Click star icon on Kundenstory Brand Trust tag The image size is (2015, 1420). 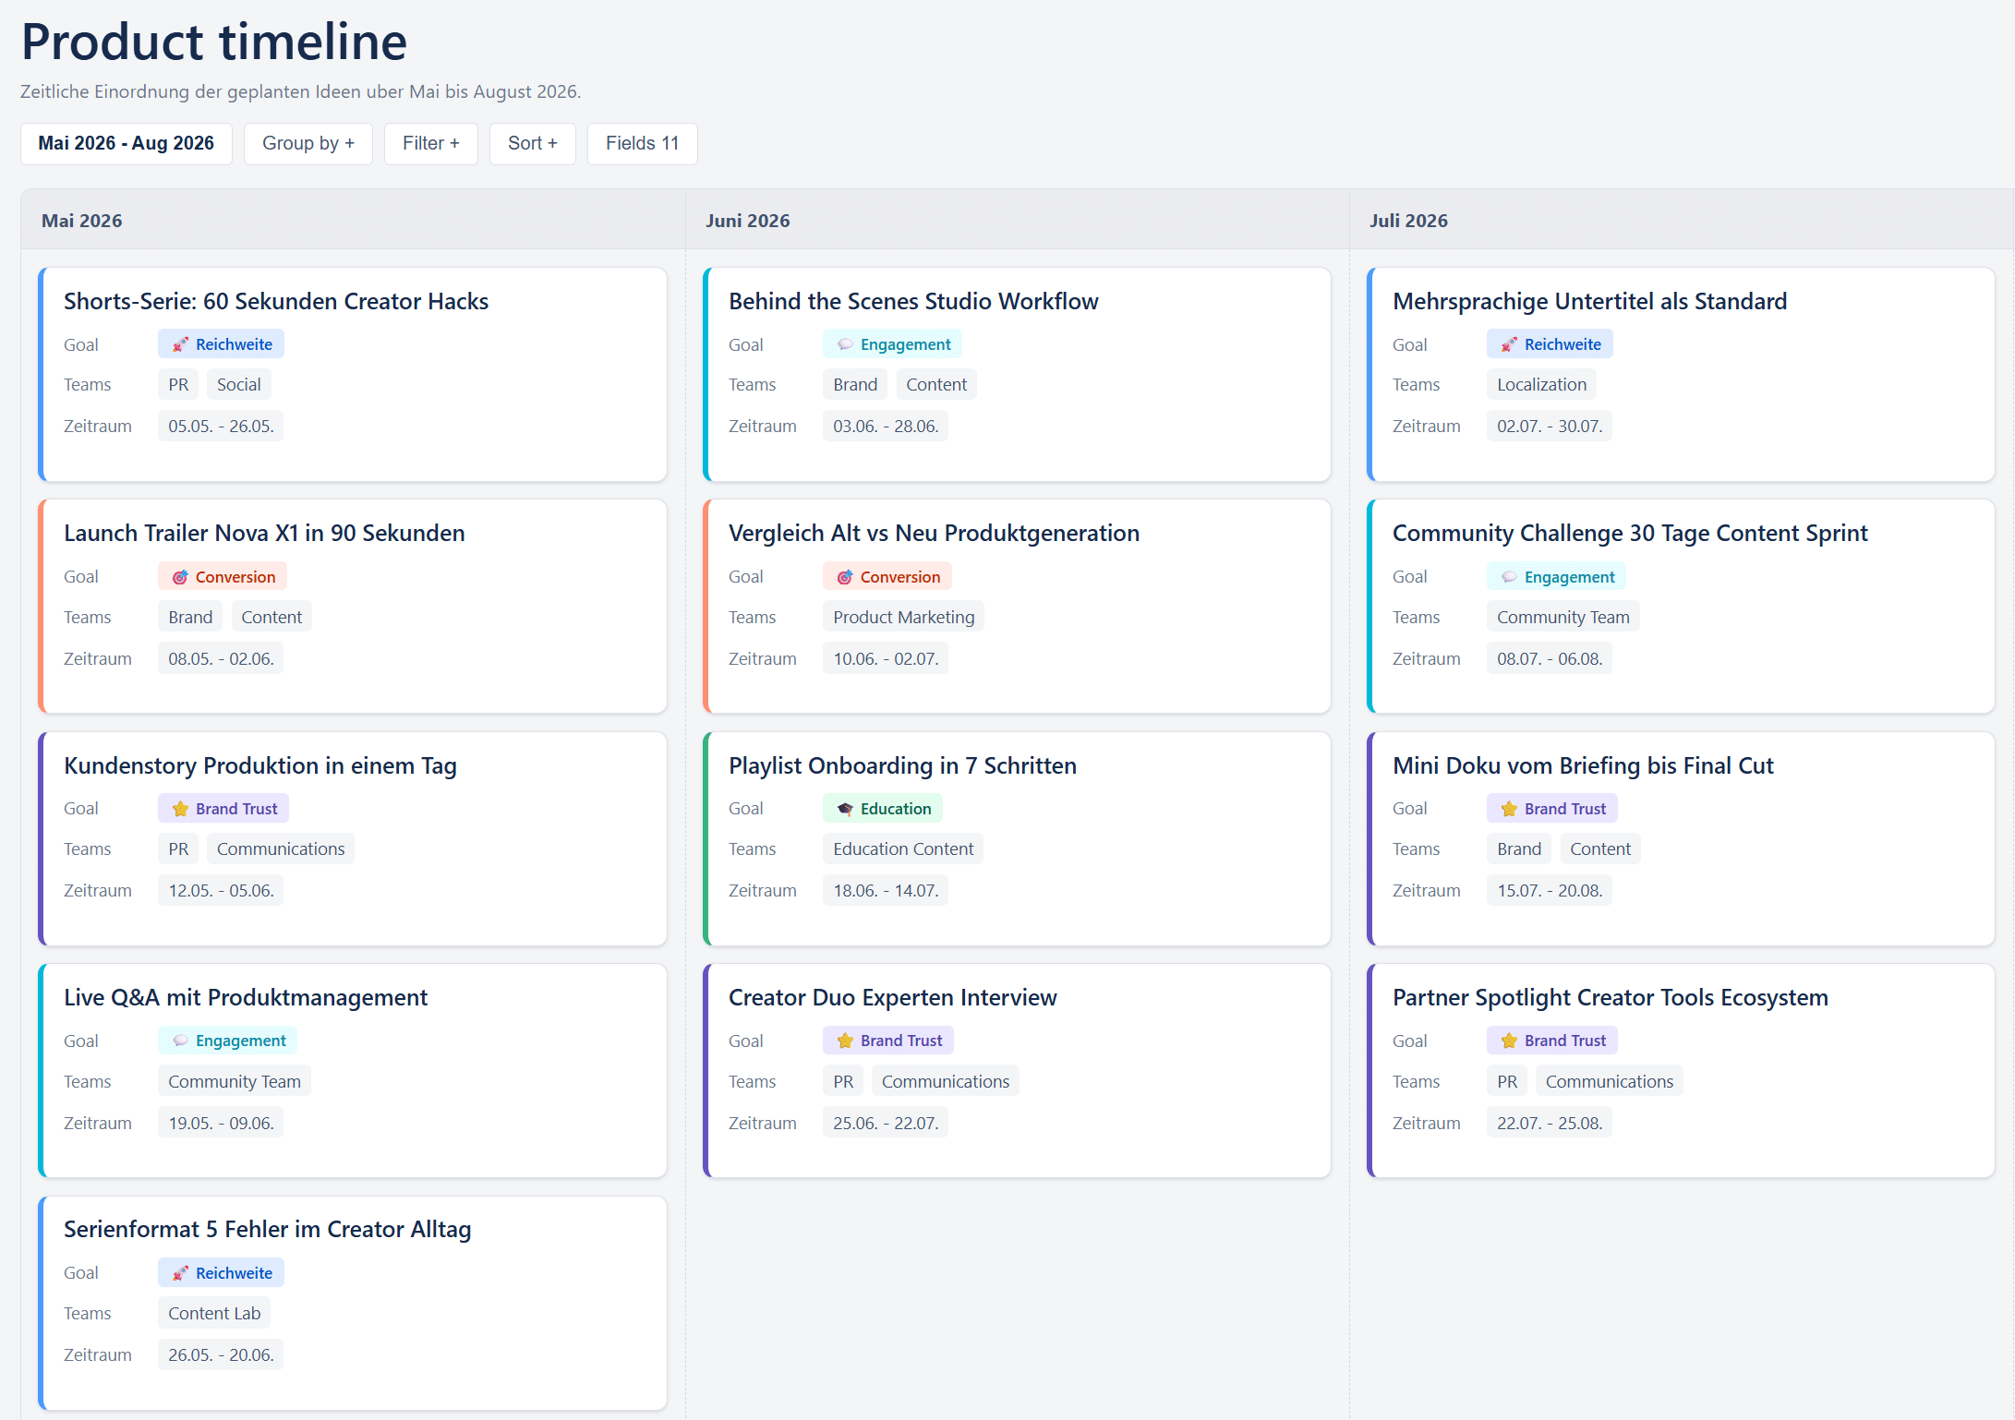point(180,809)
